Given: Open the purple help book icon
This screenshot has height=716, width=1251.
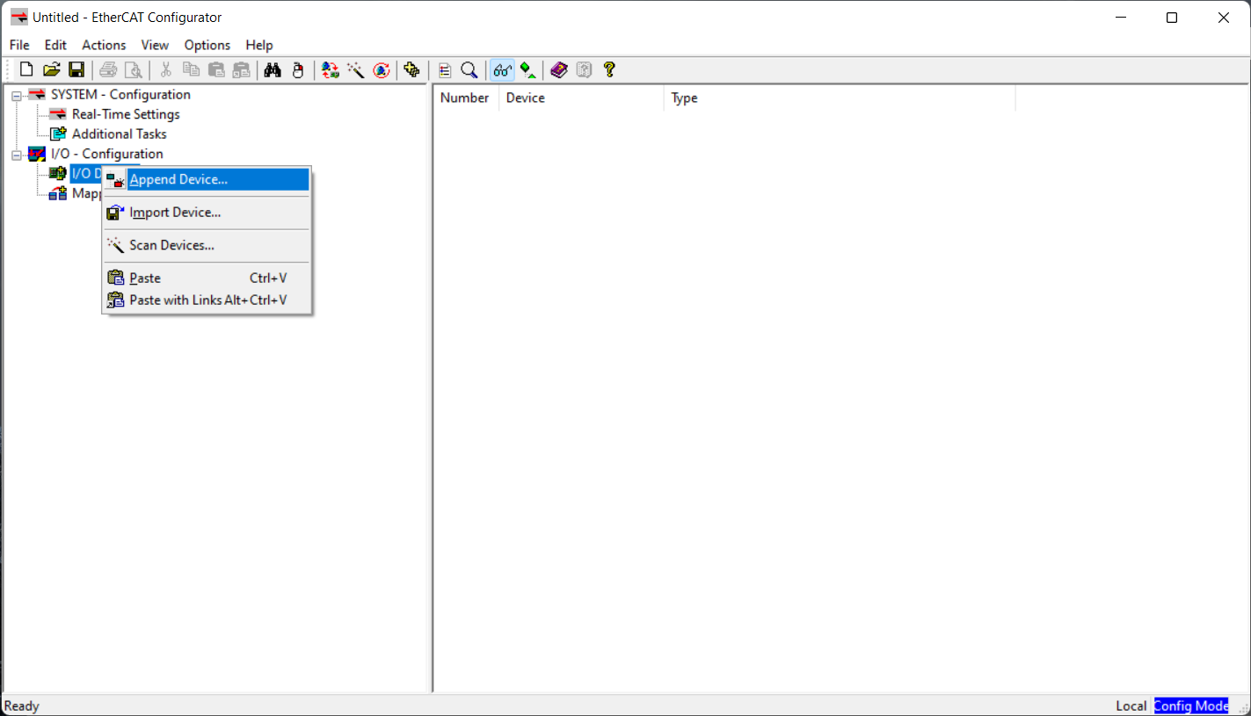Looking at the screenshot, I should [x=559, y=70].
